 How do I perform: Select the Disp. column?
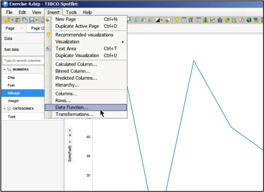point(23,77)
